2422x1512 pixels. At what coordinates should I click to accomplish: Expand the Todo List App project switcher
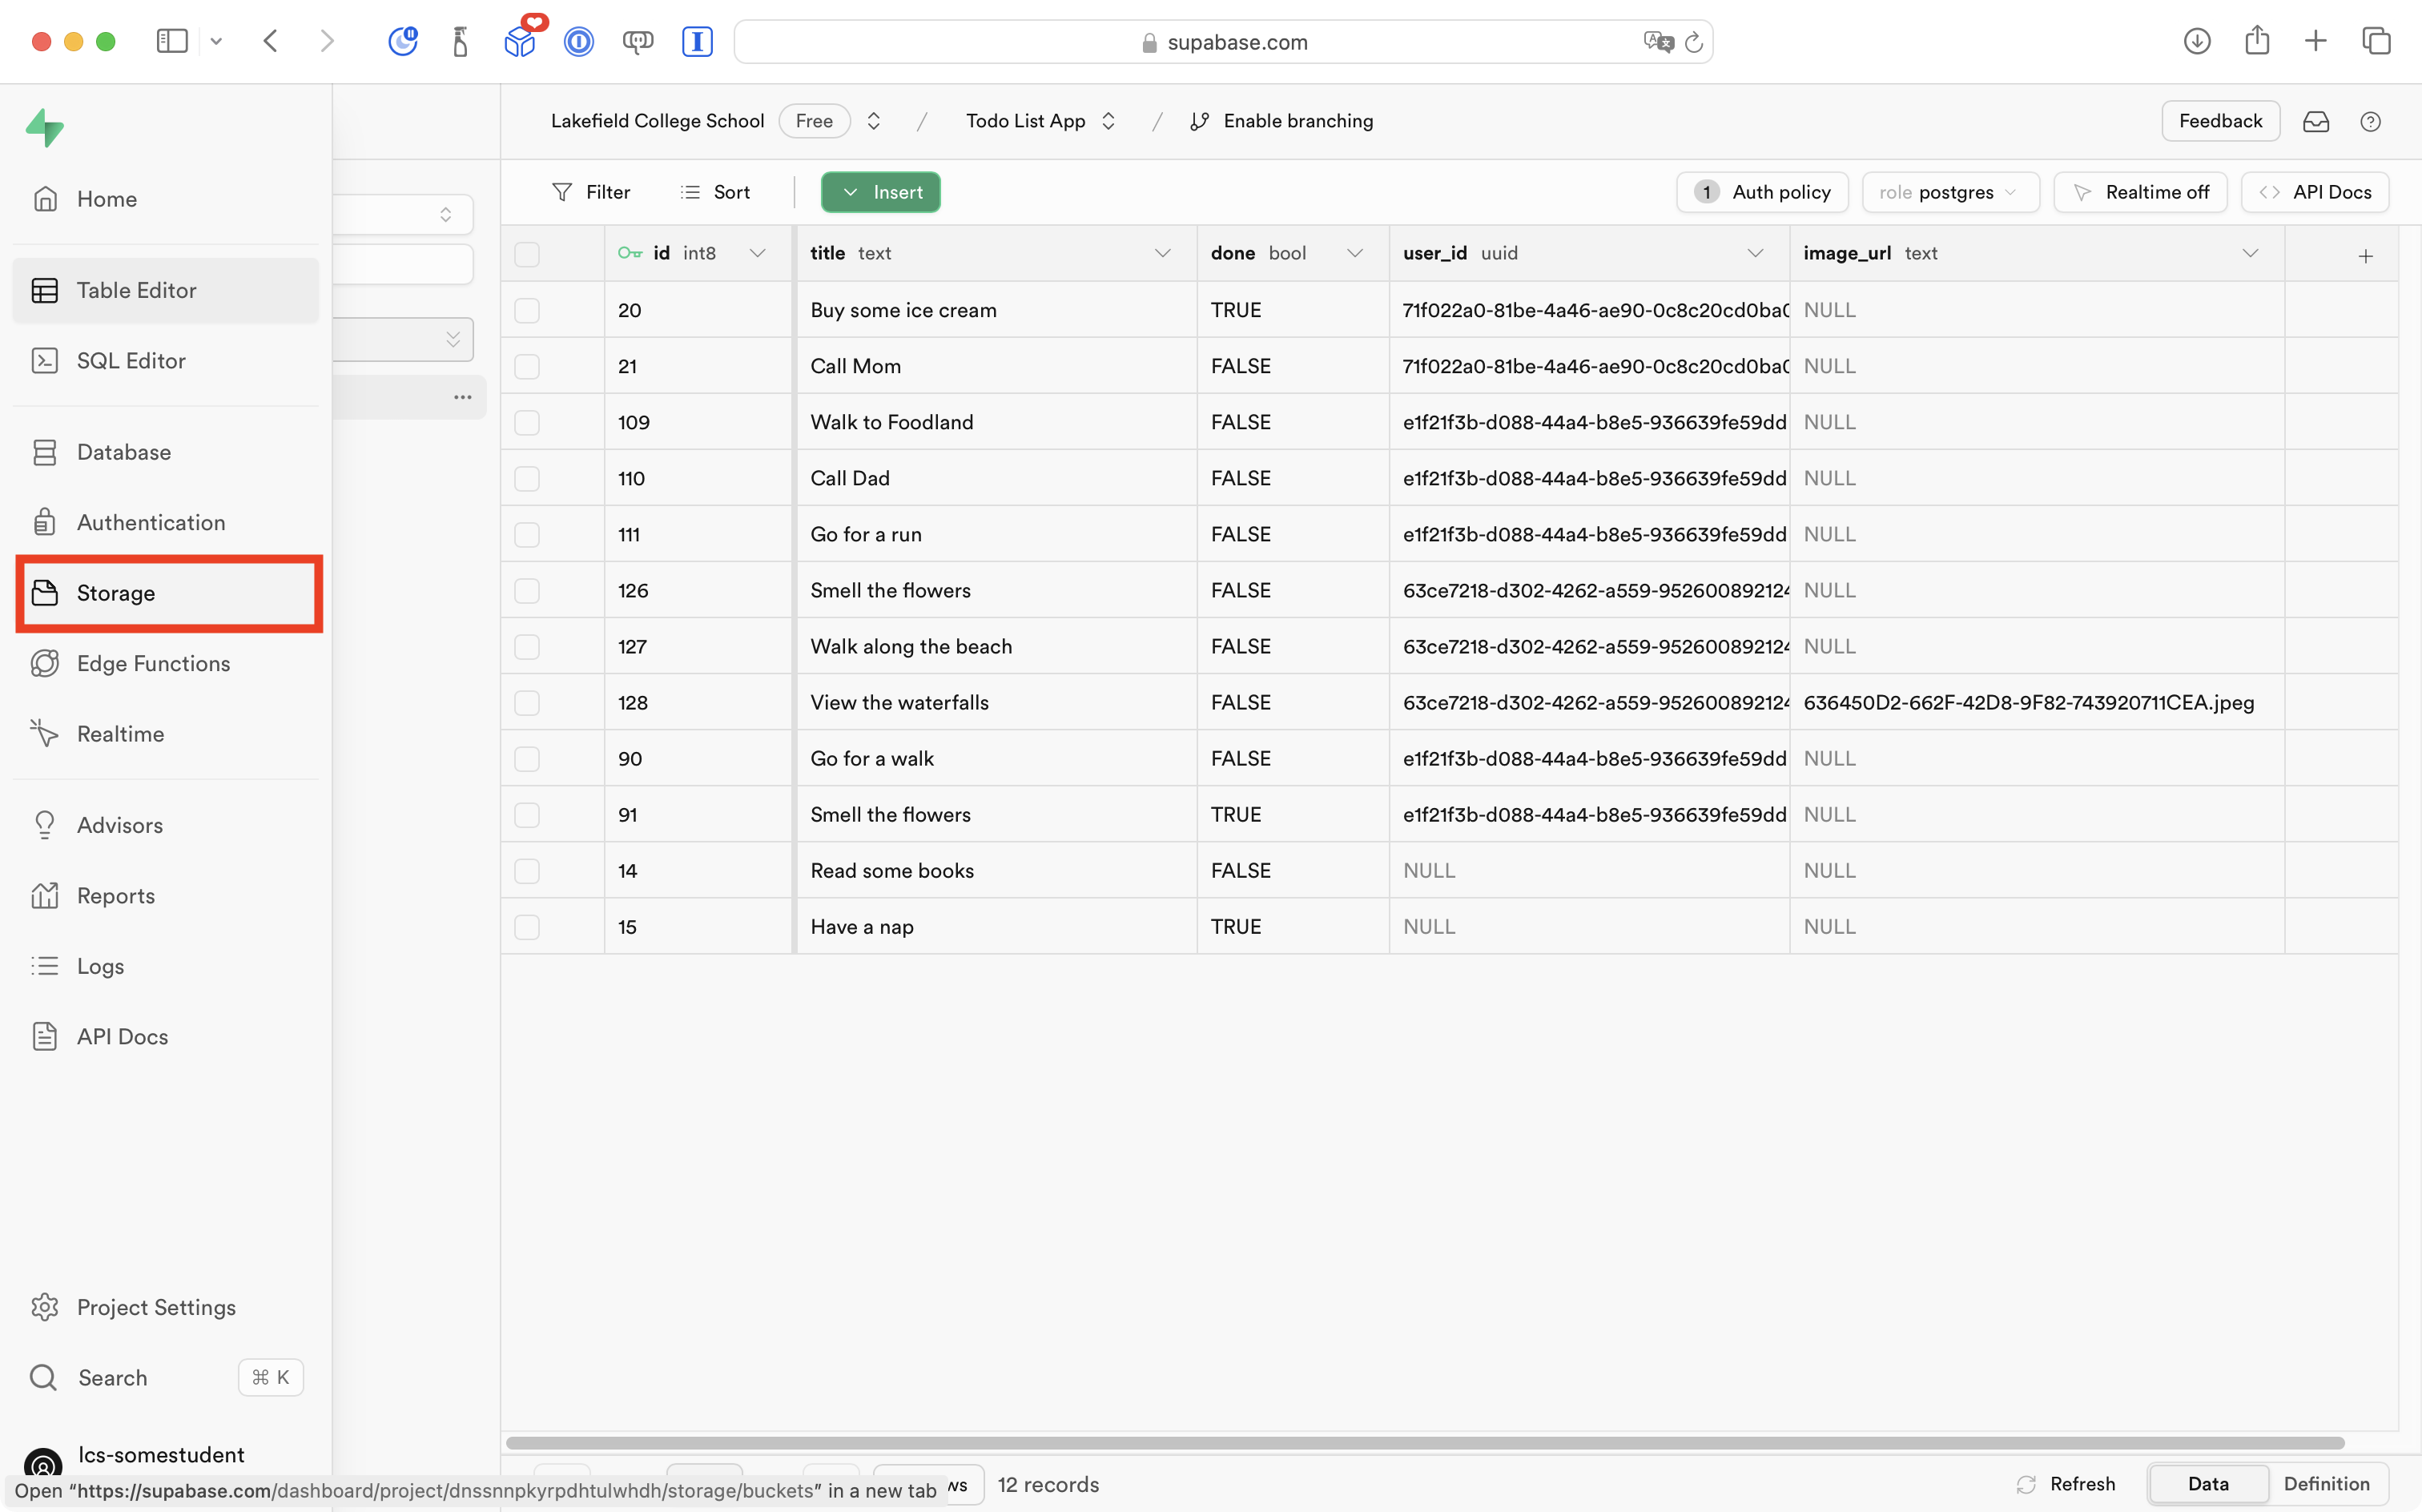[x=1108, y=121]
